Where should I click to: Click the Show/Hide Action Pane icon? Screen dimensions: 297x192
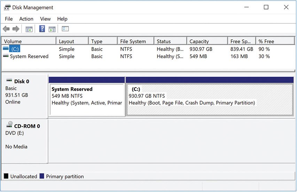[x=52, y=29]
